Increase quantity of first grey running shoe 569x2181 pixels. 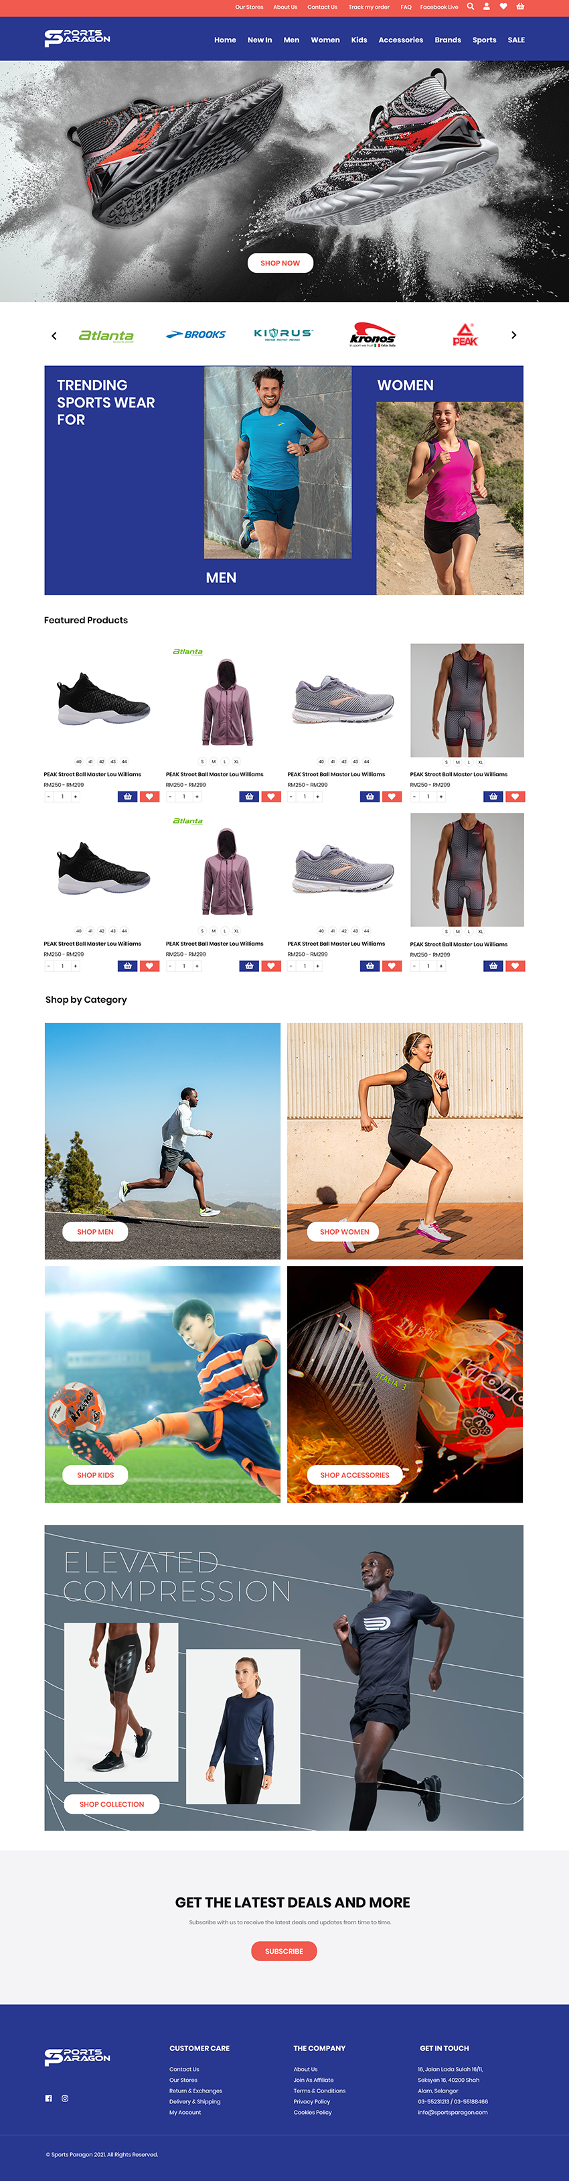[318, 797]
